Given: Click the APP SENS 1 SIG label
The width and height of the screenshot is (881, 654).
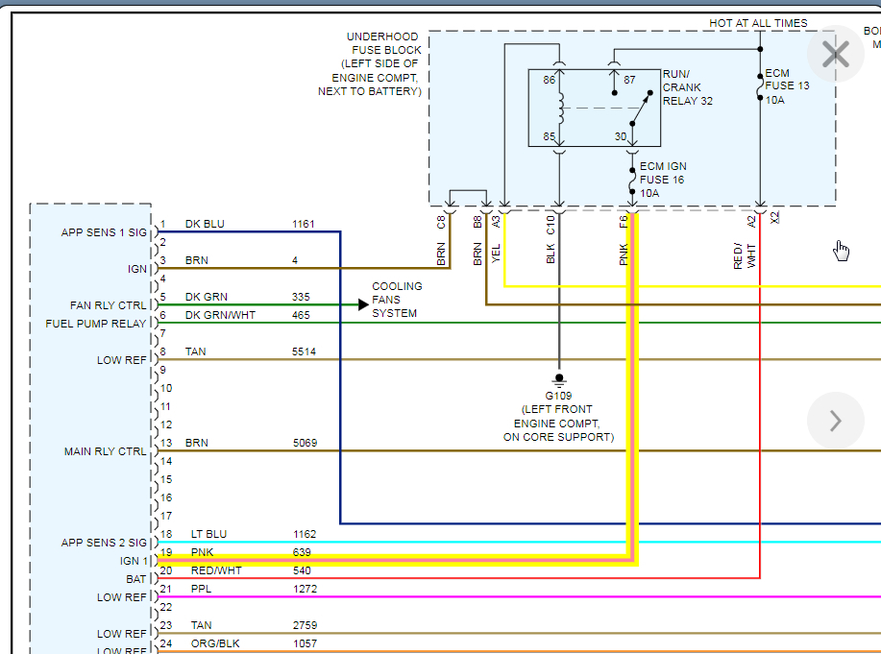Looking at the screenshot, I should (x=104, y=232).
